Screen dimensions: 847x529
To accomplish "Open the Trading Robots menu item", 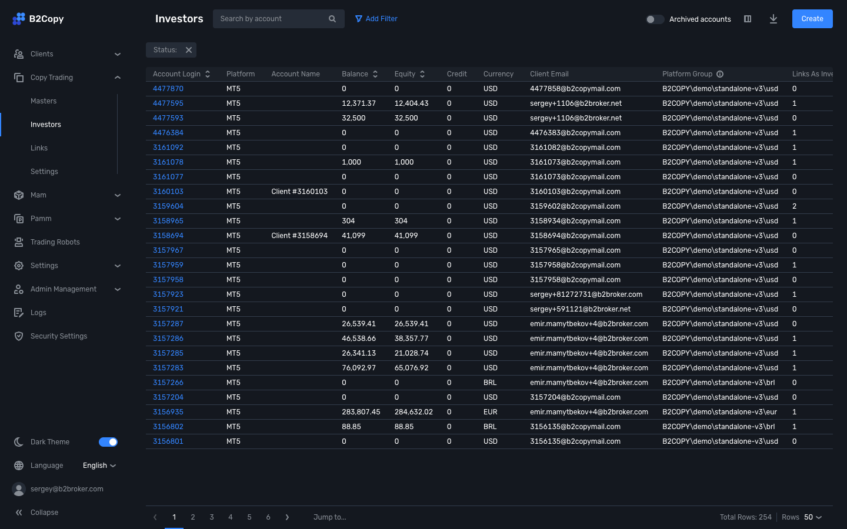I will coord(55,242).
